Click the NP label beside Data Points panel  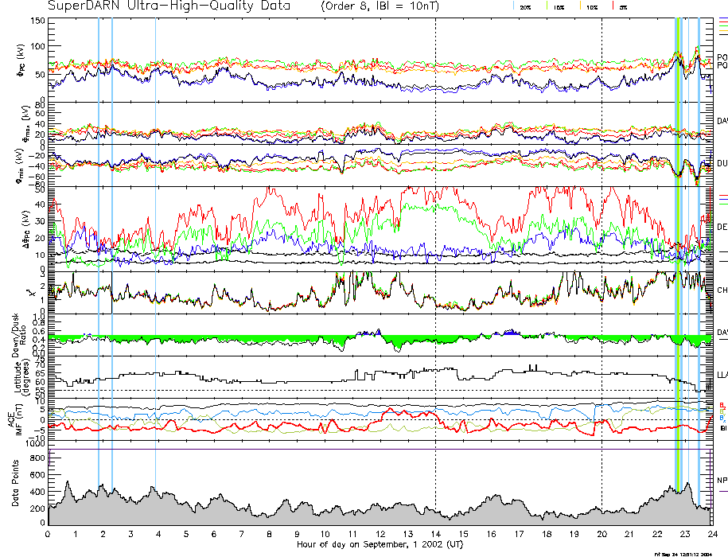722,481
